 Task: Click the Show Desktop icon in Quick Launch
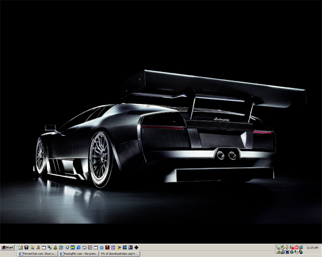[67, 247]
